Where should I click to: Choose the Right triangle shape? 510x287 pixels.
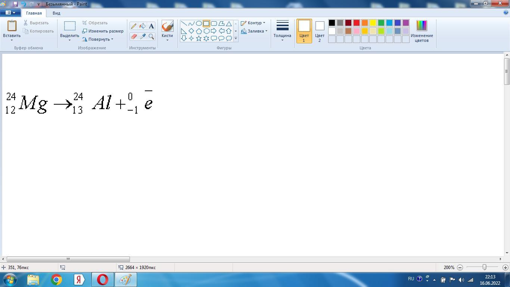[184, 31]
